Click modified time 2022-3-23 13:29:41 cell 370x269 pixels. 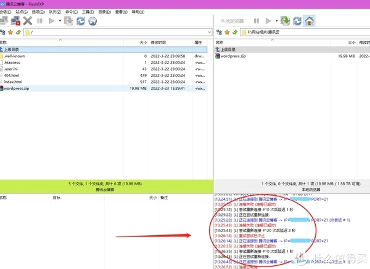pyautogui.click(x=168, y=88)
